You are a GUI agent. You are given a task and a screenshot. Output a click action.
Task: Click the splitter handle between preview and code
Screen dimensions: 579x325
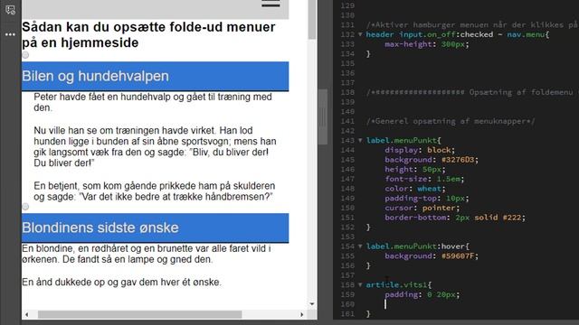323,117
